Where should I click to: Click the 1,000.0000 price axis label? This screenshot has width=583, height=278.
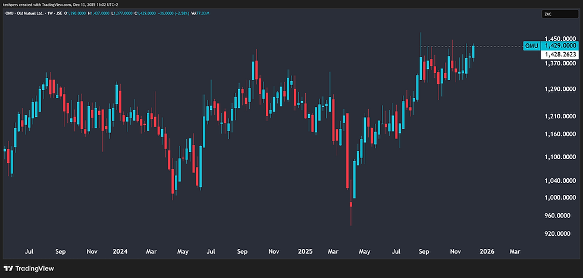pyautogui.click(x=559, y=198)
